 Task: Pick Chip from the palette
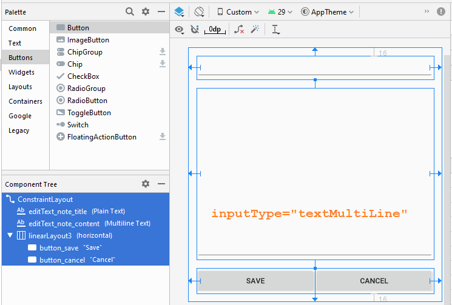coord(110,64)
